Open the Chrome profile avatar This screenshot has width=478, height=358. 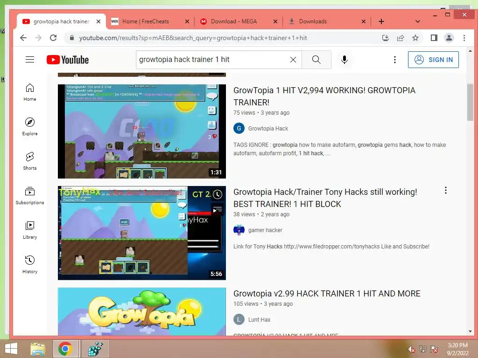pos(449,38)
